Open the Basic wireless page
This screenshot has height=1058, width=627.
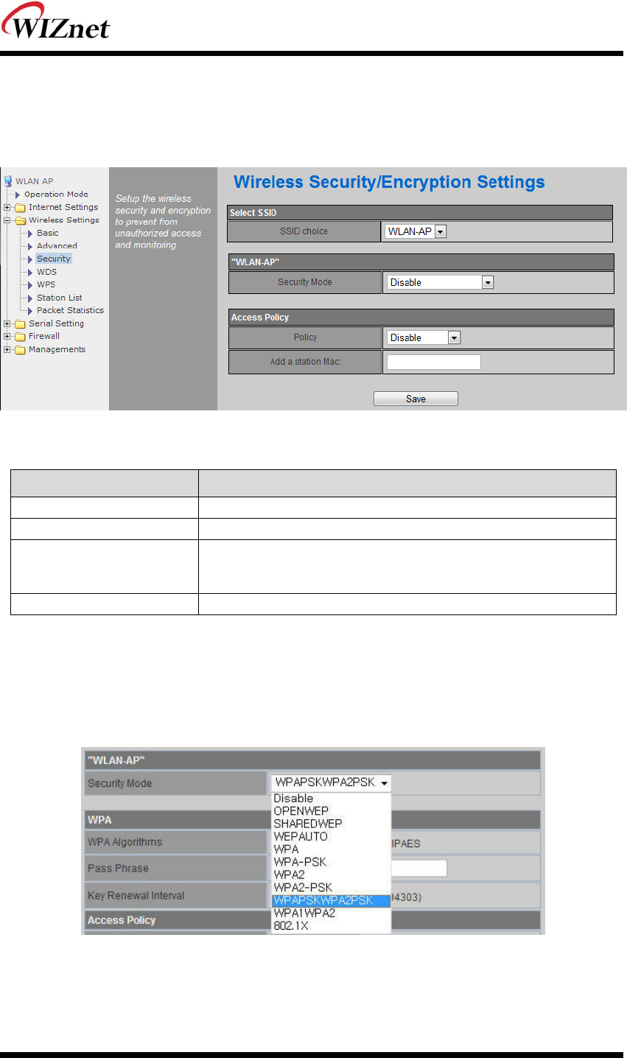[47, 233]
